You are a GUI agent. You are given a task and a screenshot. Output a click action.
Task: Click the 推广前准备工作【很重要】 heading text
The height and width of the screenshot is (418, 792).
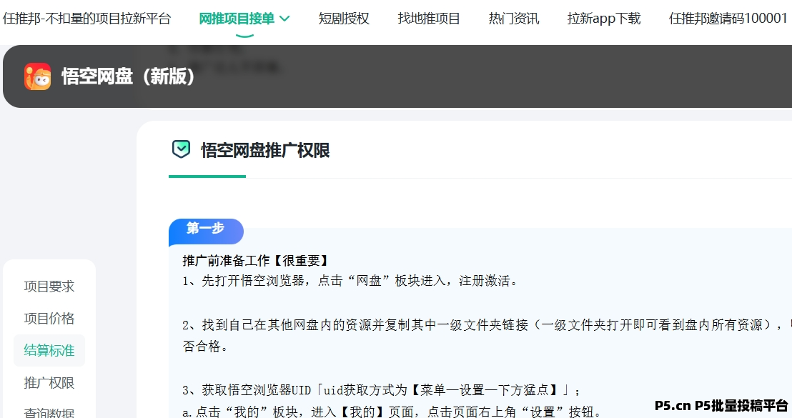[x=255, y=261]
